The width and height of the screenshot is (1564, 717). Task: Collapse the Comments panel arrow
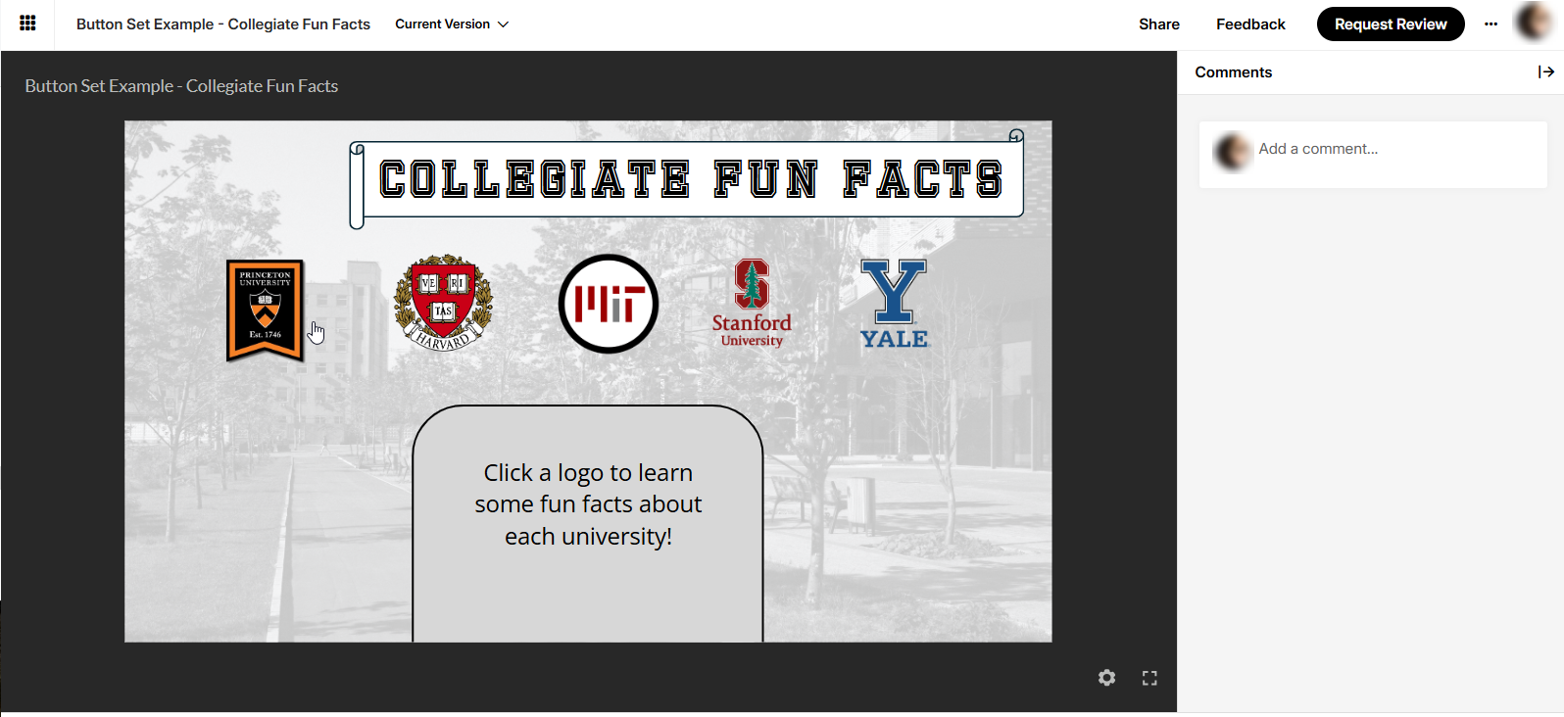(1545, 72)
